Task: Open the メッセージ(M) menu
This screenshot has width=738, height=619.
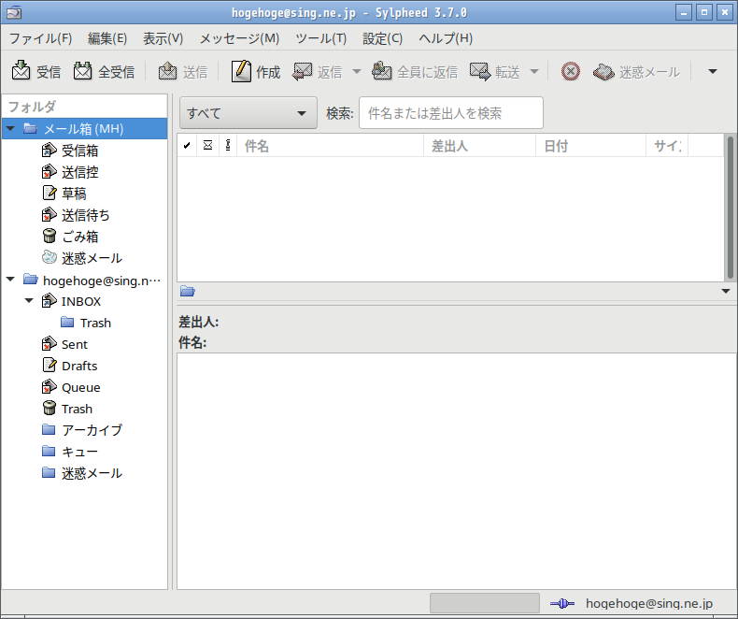Action: coord(239,38)
